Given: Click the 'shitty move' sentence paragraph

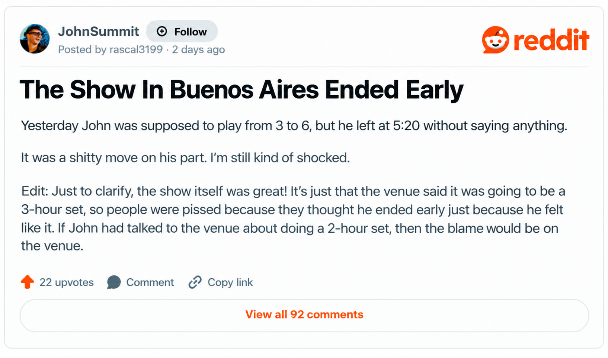Looking at the screenshot, I should point(185,158).
